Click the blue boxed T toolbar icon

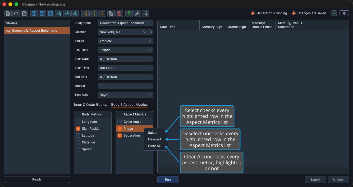pos(42,13)
